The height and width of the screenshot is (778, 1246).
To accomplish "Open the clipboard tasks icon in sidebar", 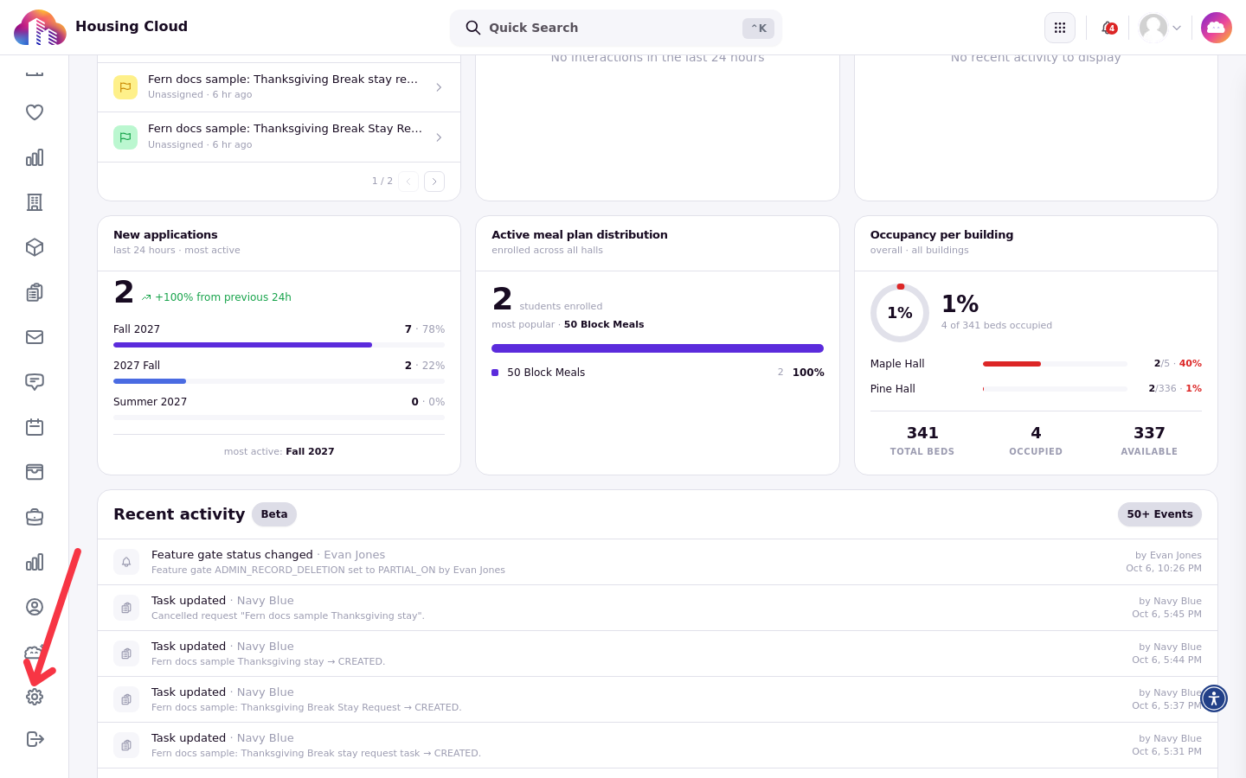I will pyautogui.click(x=35, y=292).
